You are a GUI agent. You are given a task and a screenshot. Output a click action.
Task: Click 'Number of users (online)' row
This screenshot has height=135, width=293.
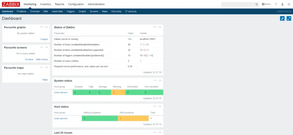pyautogui.click(x=108, y=61)
